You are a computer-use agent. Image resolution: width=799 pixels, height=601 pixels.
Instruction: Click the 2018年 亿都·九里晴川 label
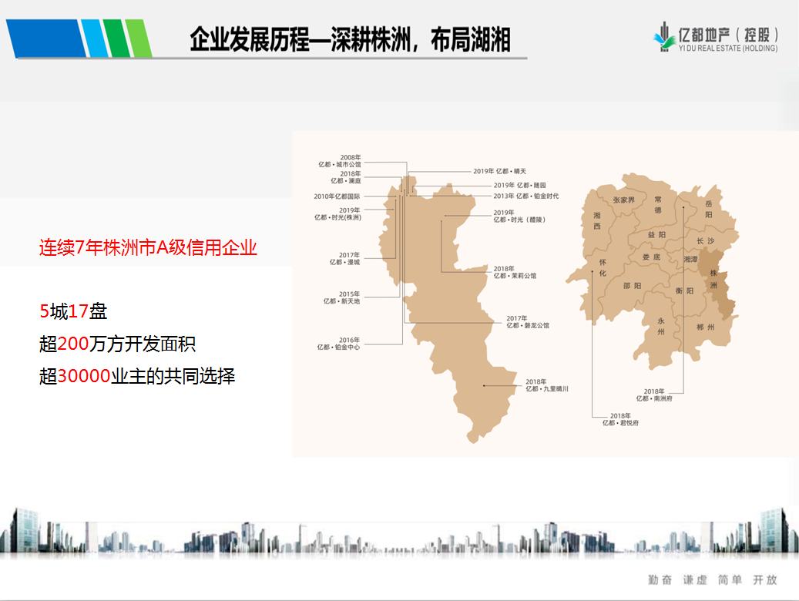point(546,385)
